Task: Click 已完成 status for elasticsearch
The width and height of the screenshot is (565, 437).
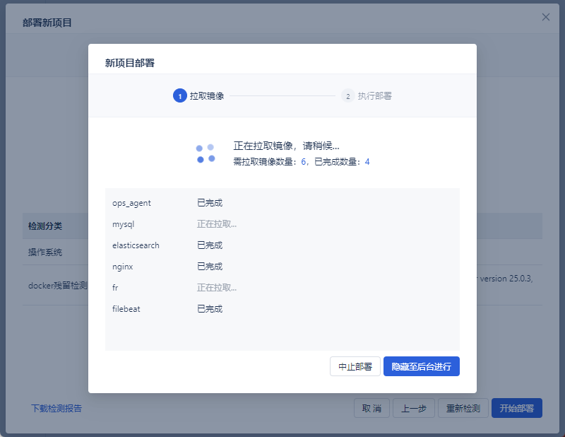Action: (x=210, y=245)
